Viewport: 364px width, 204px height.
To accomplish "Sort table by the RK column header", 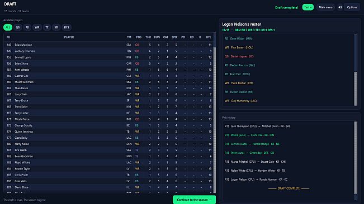I will [8, 37].
